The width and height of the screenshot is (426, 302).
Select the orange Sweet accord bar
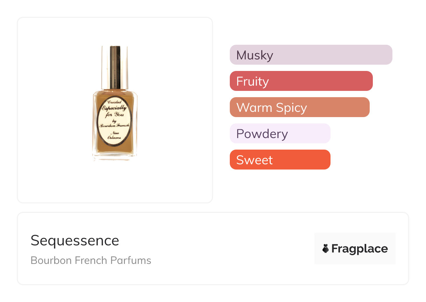(x=280, y=160)
